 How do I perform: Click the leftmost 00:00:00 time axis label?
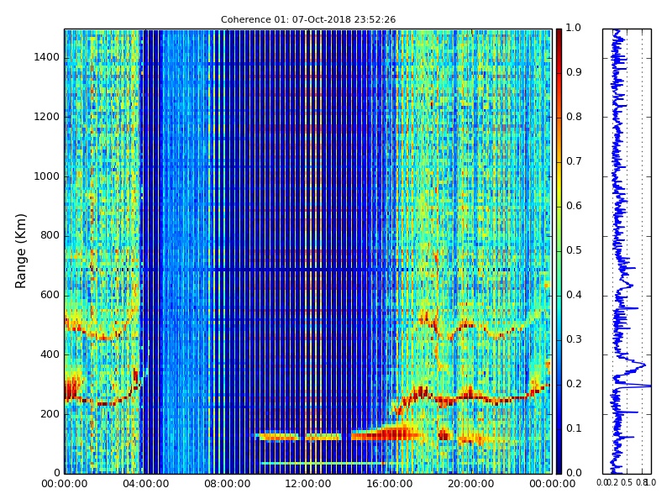tap(65, 484)
